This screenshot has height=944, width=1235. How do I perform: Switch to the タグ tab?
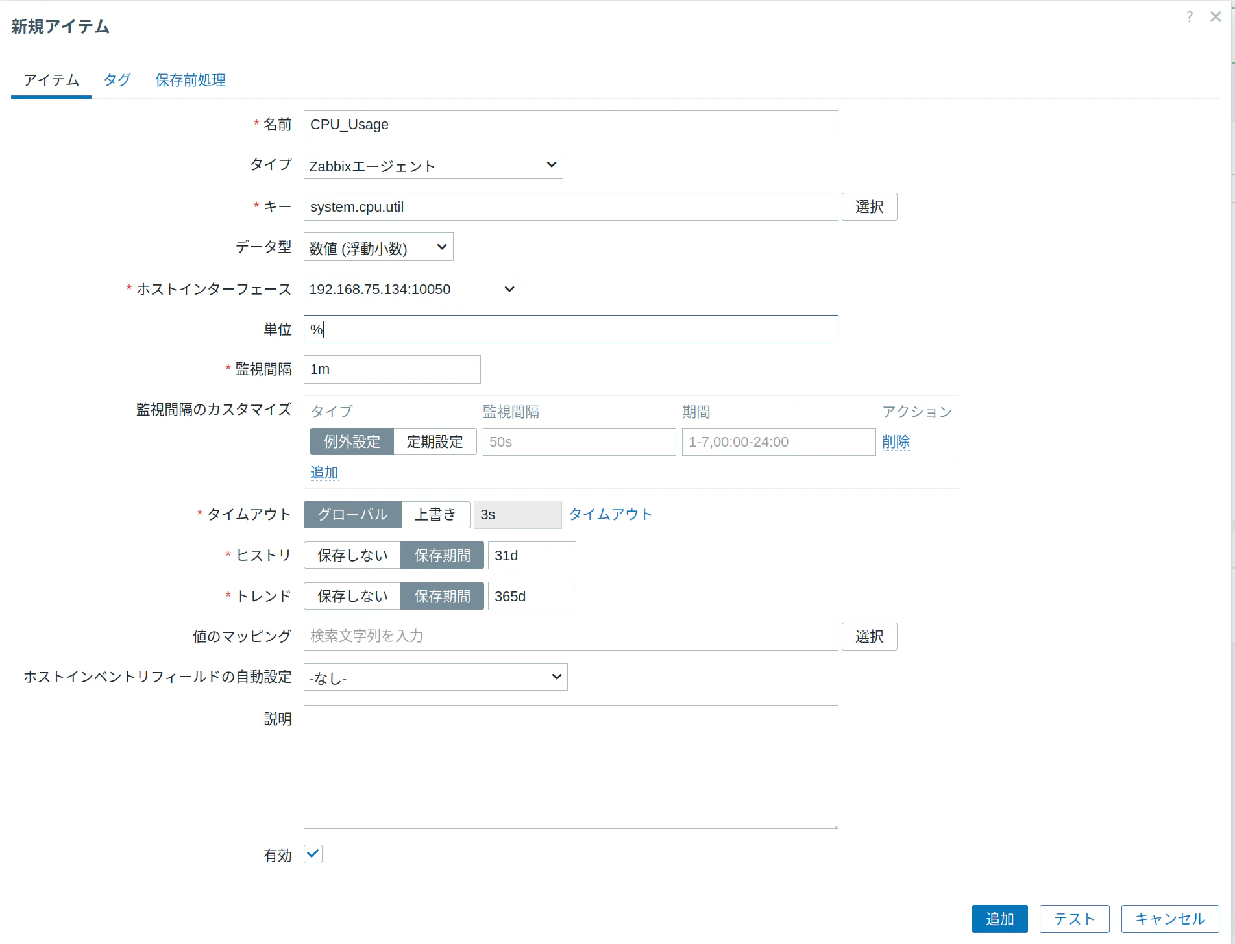[117, 81]
